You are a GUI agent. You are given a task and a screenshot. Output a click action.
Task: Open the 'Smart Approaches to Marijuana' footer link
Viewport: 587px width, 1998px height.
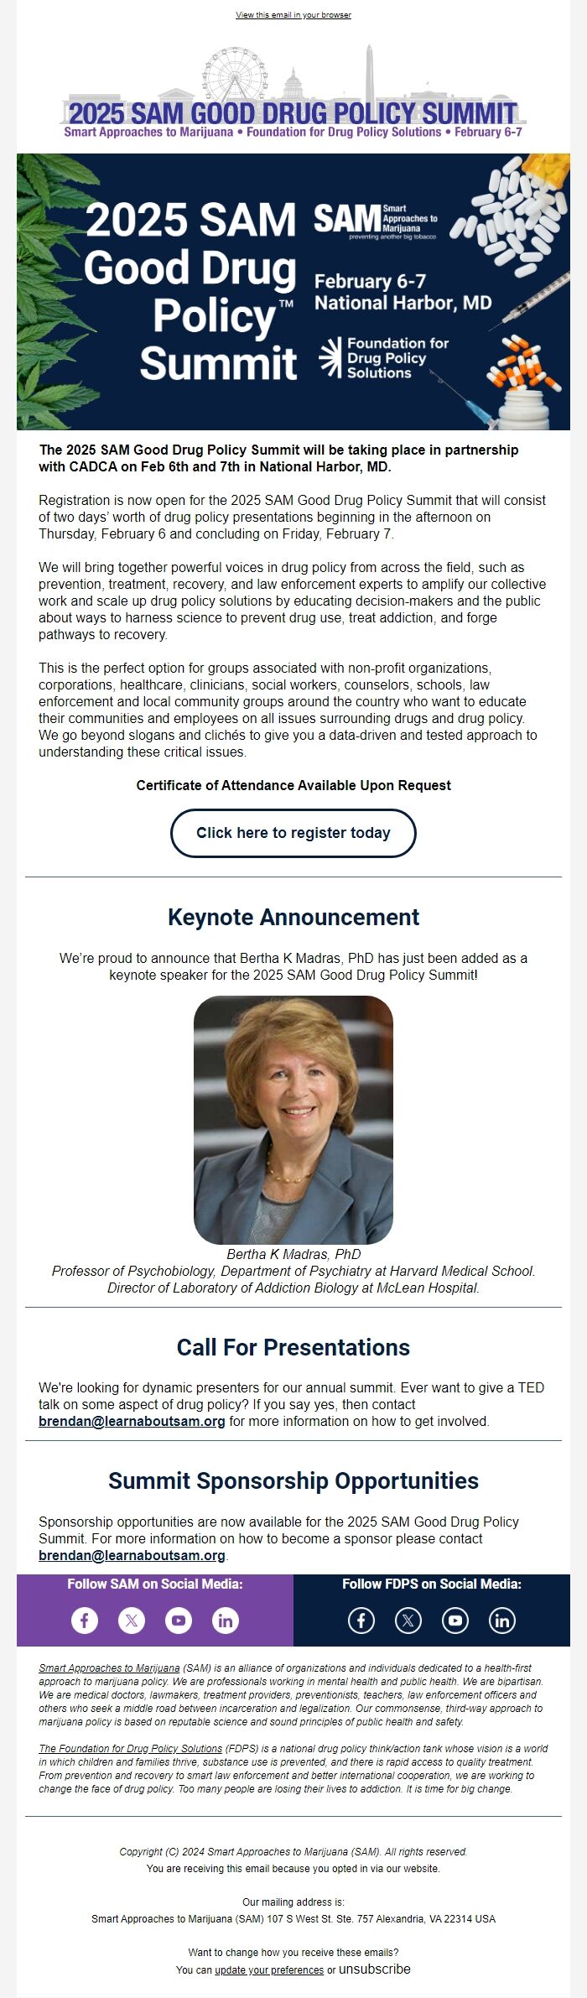(x=109, y=1668)
